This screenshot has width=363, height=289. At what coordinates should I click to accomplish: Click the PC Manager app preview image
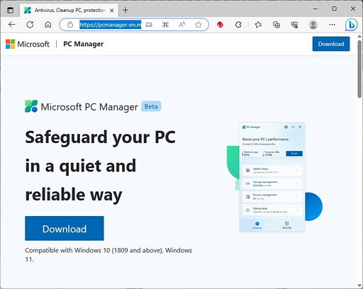click(x=272, y=177)
